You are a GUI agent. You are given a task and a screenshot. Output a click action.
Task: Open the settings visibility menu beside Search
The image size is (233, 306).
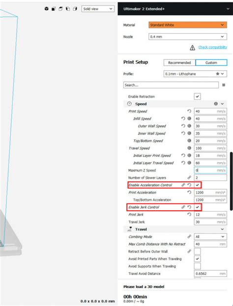(224, 85)
